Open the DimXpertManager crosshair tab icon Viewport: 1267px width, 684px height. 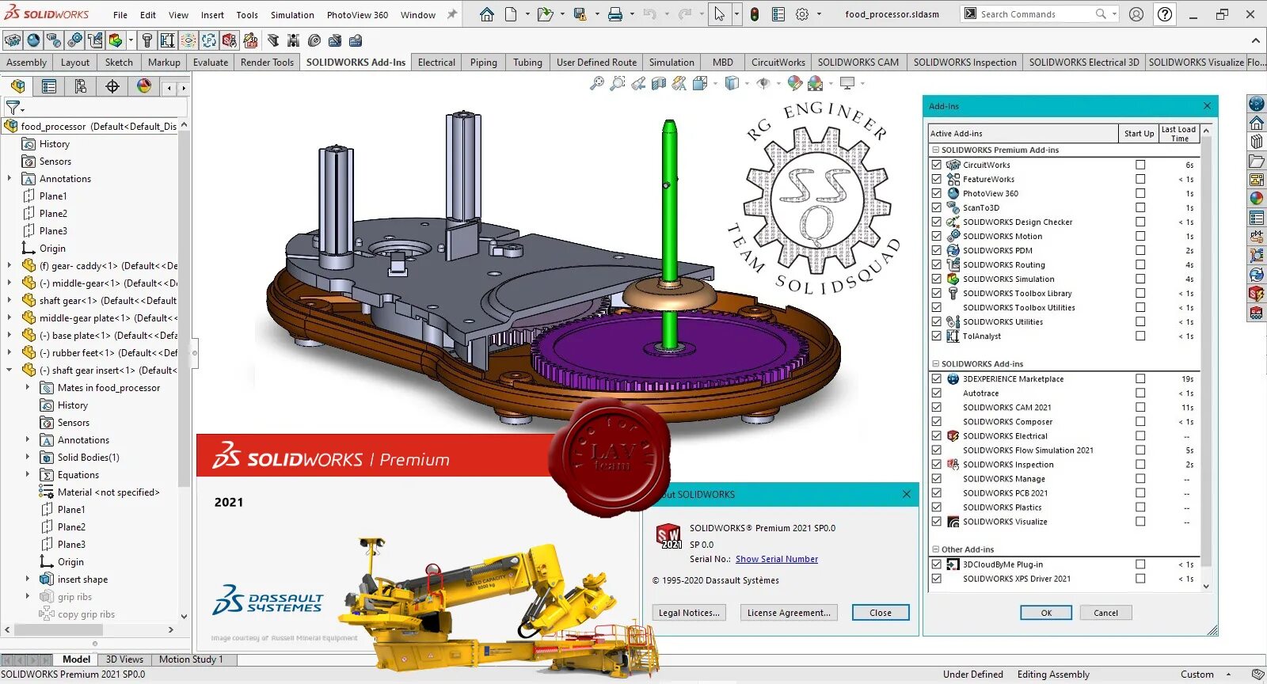coord(112,86)
